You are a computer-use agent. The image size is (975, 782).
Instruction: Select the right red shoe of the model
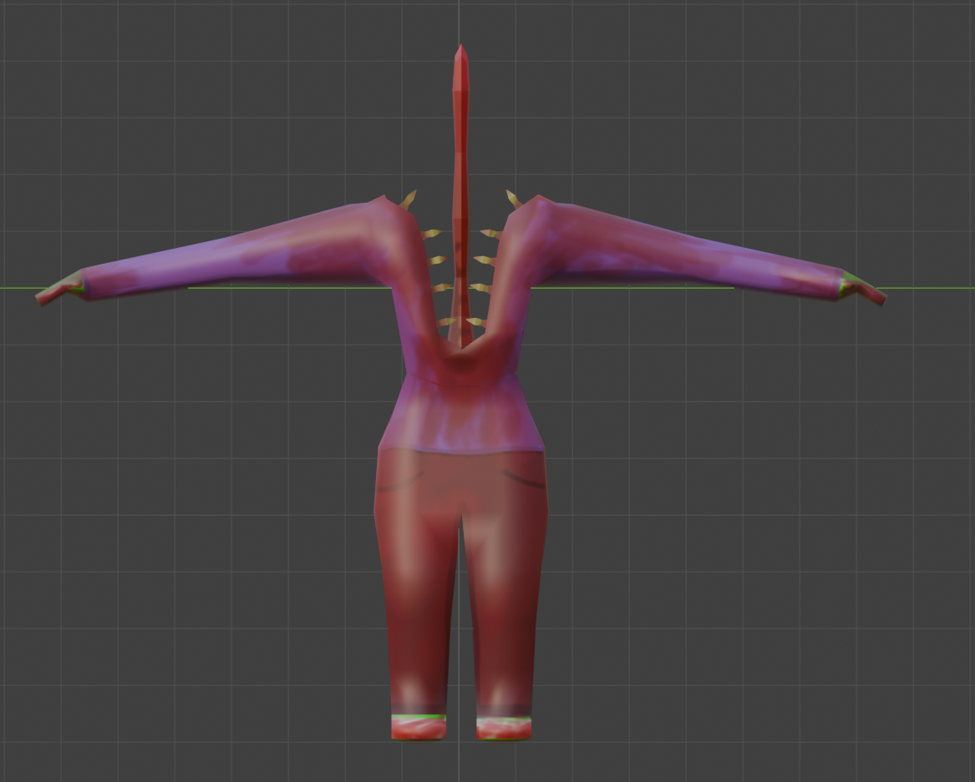(x=504, y=728)
